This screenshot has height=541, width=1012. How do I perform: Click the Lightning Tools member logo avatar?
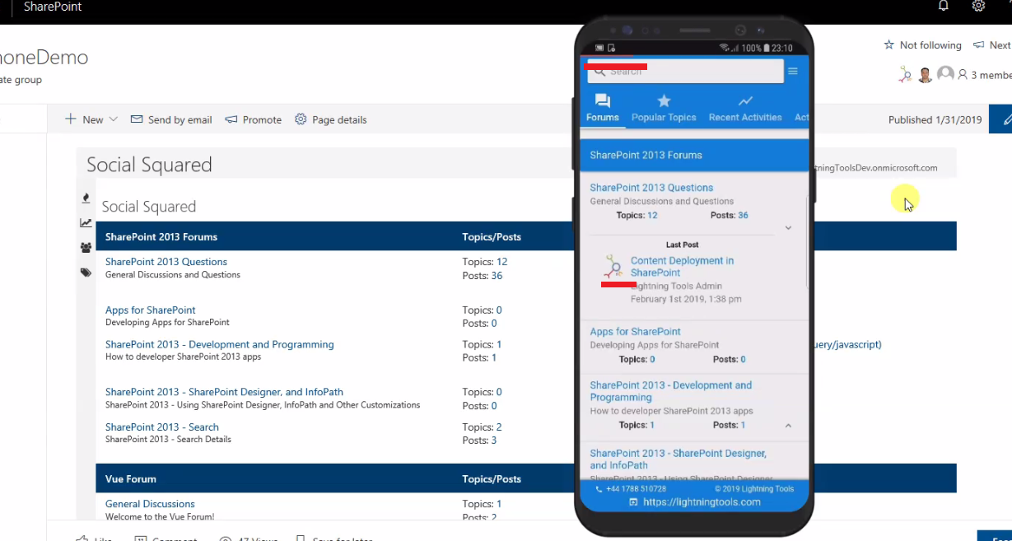point(905,75)
